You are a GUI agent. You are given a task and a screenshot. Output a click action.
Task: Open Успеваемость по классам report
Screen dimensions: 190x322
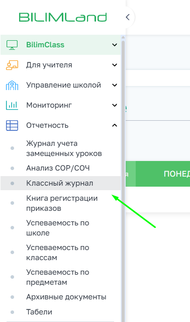(58, 253)
